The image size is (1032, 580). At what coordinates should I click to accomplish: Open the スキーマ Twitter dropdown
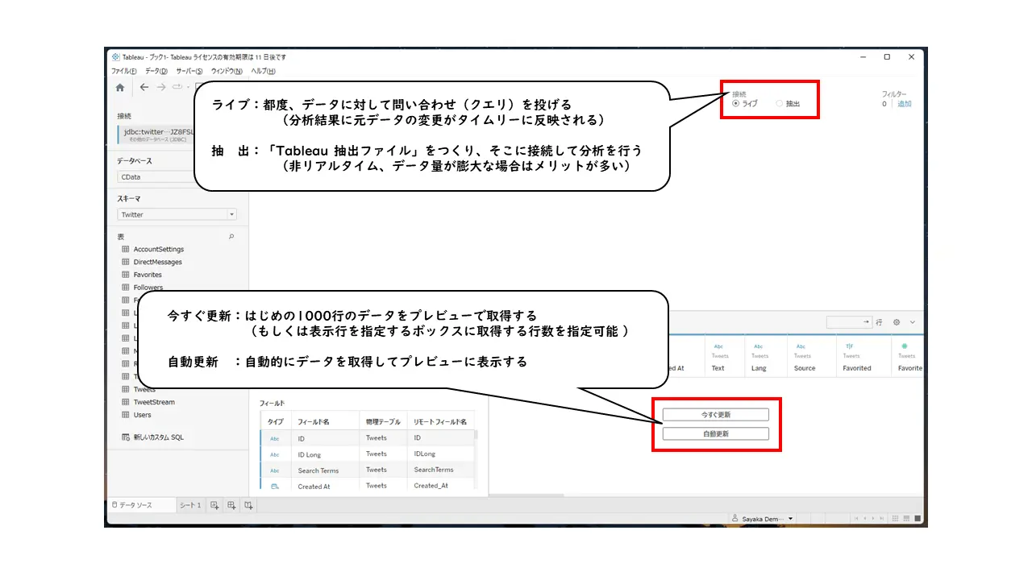point(177,214)
